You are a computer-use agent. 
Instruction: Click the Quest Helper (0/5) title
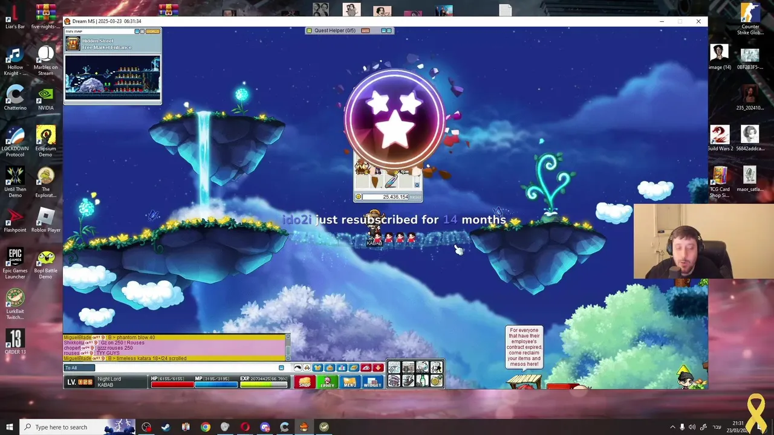[x=335, y=30]
